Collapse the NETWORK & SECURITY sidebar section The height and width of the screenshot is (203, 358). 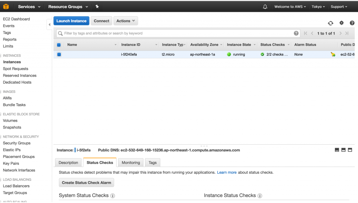point(1,137)
